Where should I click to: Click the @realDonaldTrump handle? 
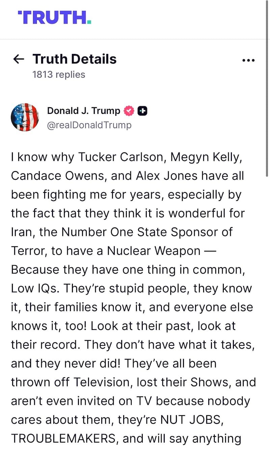(89, 125)
